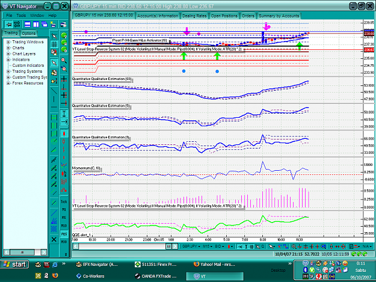Expand the Indicators tree node
The width and height of the screenshot is (376, 282).
coord(8,60)
